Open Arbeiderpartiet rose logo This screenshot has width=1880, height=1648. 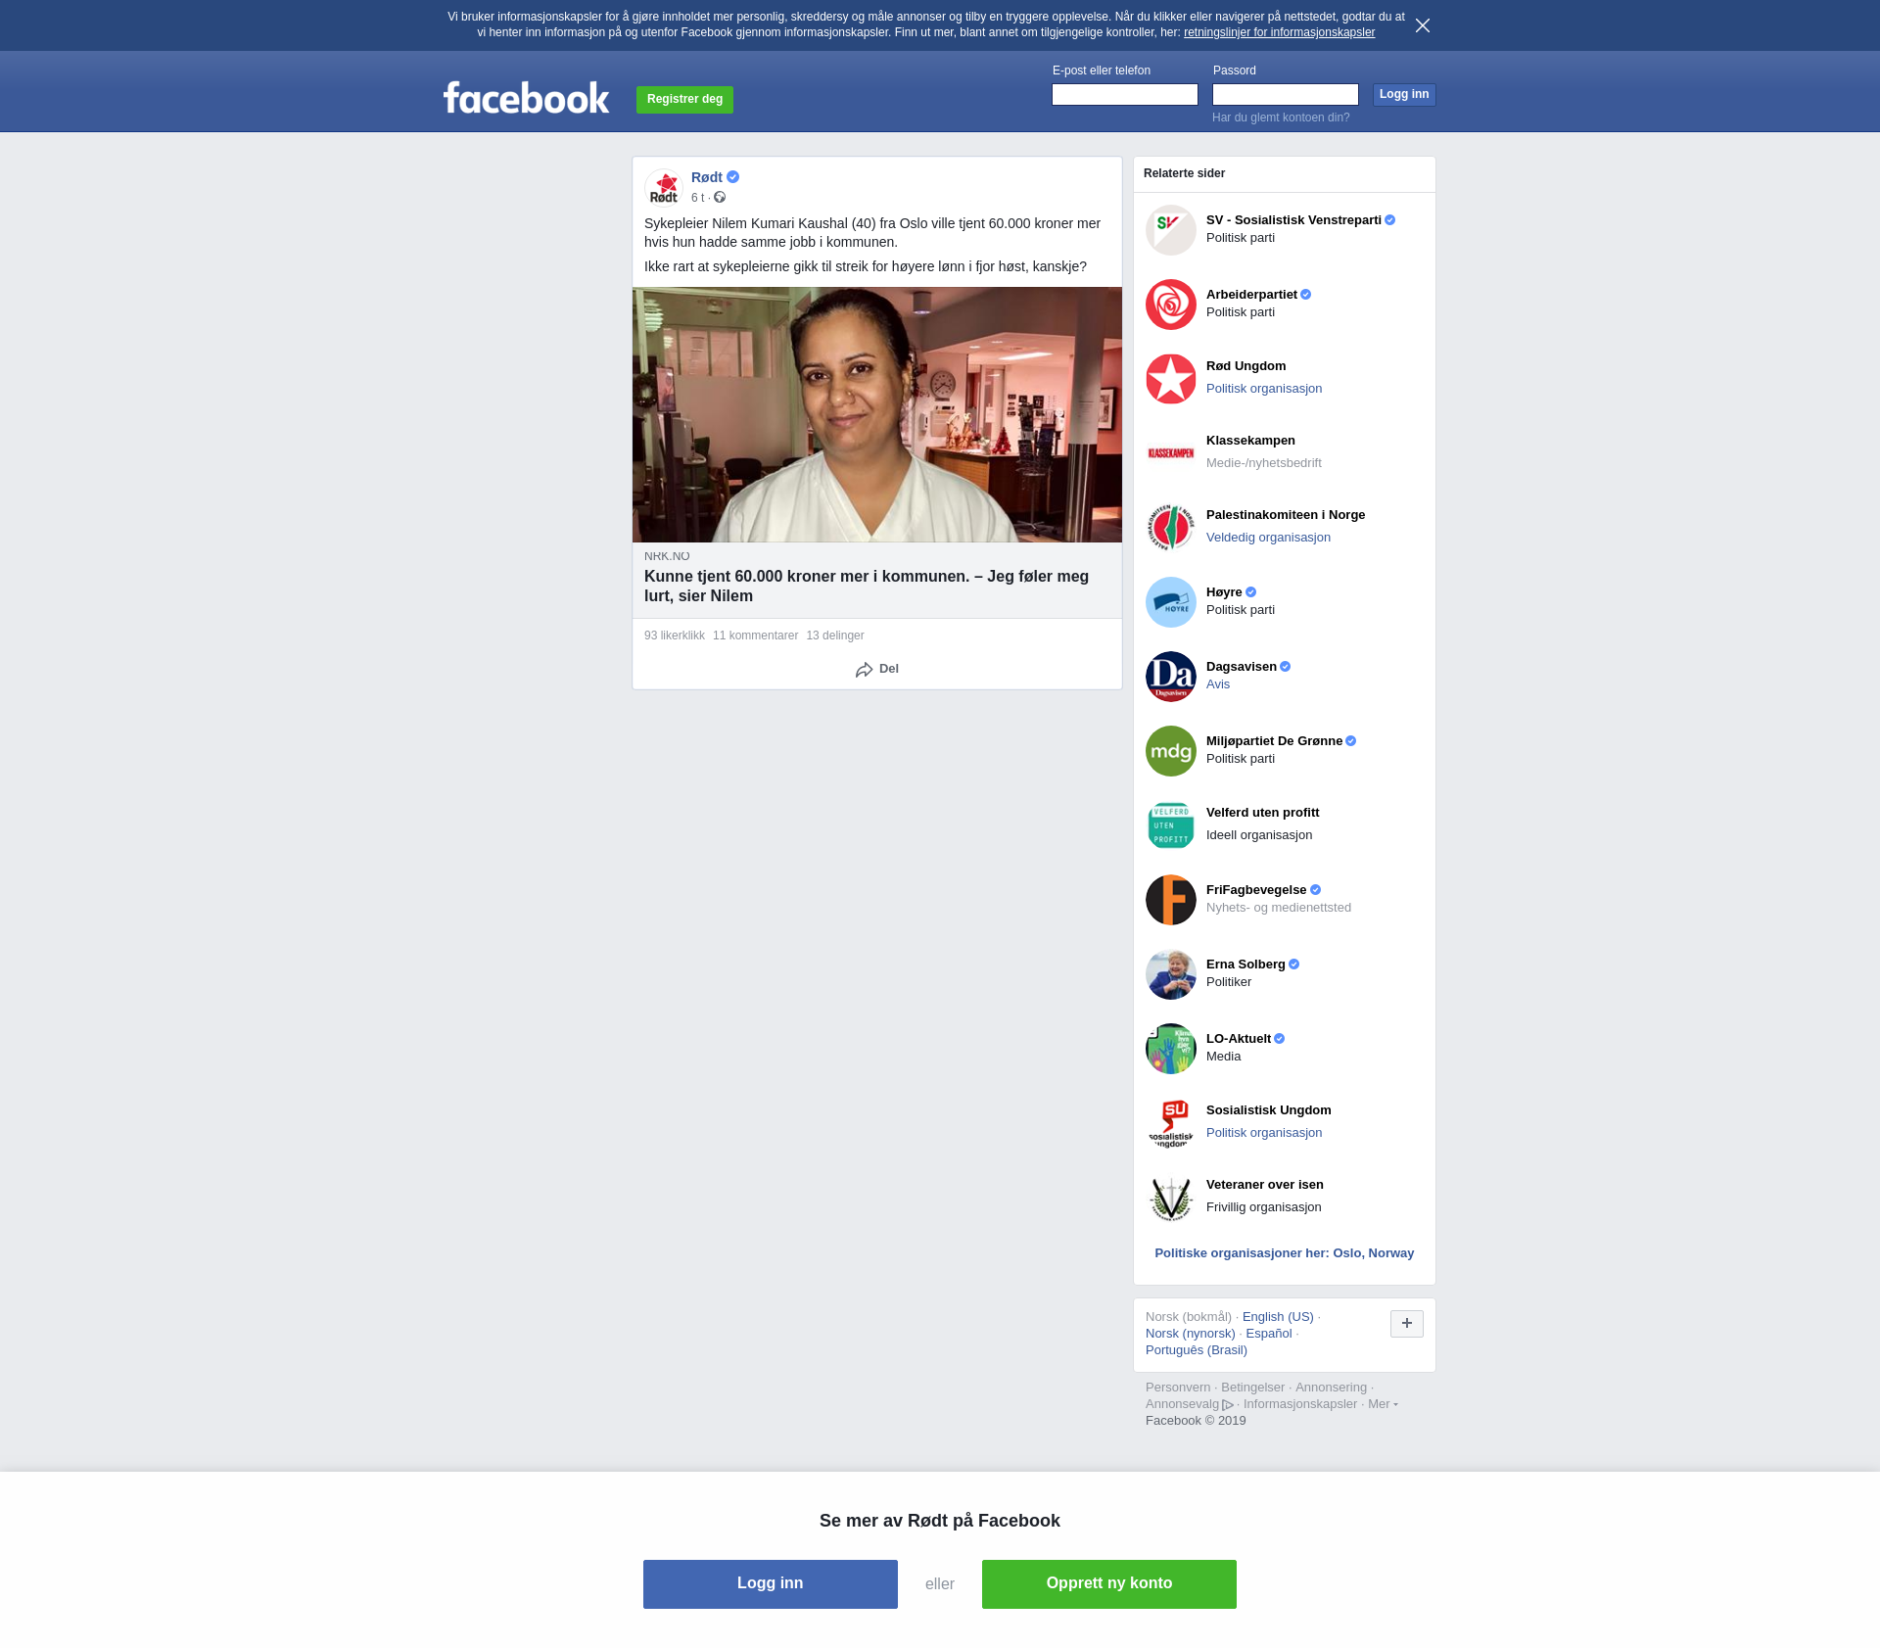tap(1171, 305)
